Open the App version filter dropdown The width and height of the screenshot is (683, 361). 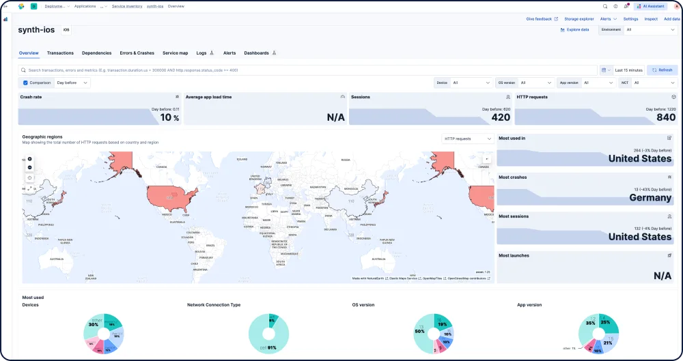click(598, 83)
